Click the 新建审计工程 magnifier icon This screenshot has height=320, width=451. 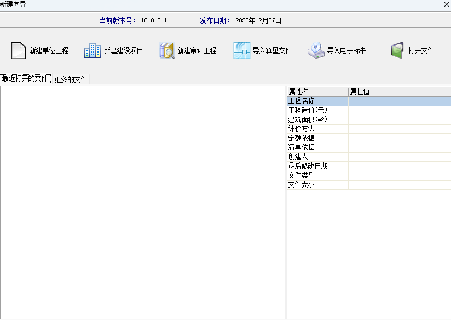167,50
